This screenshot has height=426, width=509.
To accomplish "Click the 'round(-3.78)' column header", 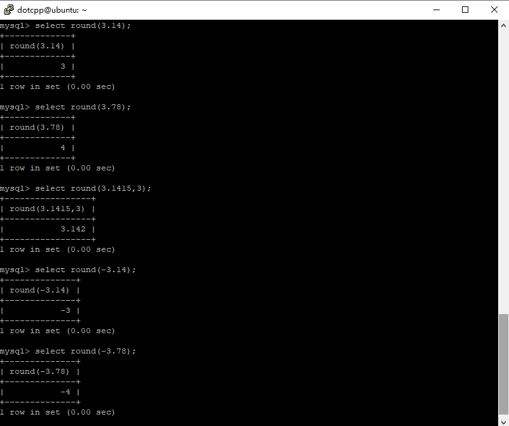I will coord(40,371).
